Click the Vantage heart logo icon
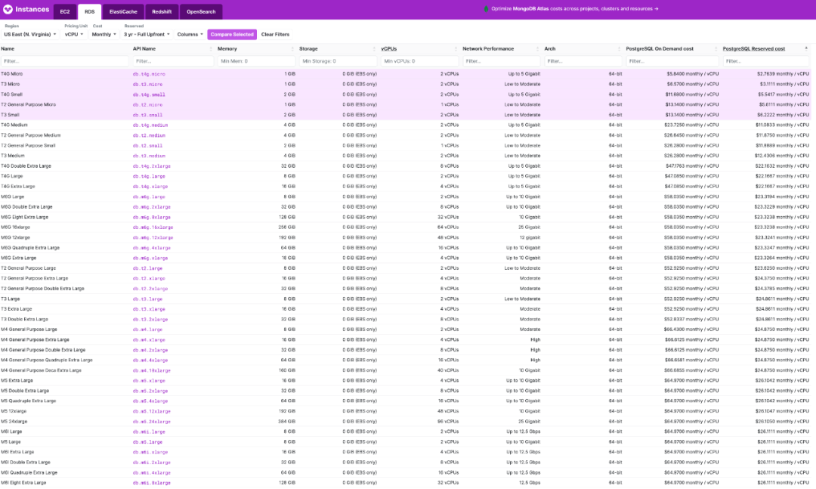 (8, 10)
